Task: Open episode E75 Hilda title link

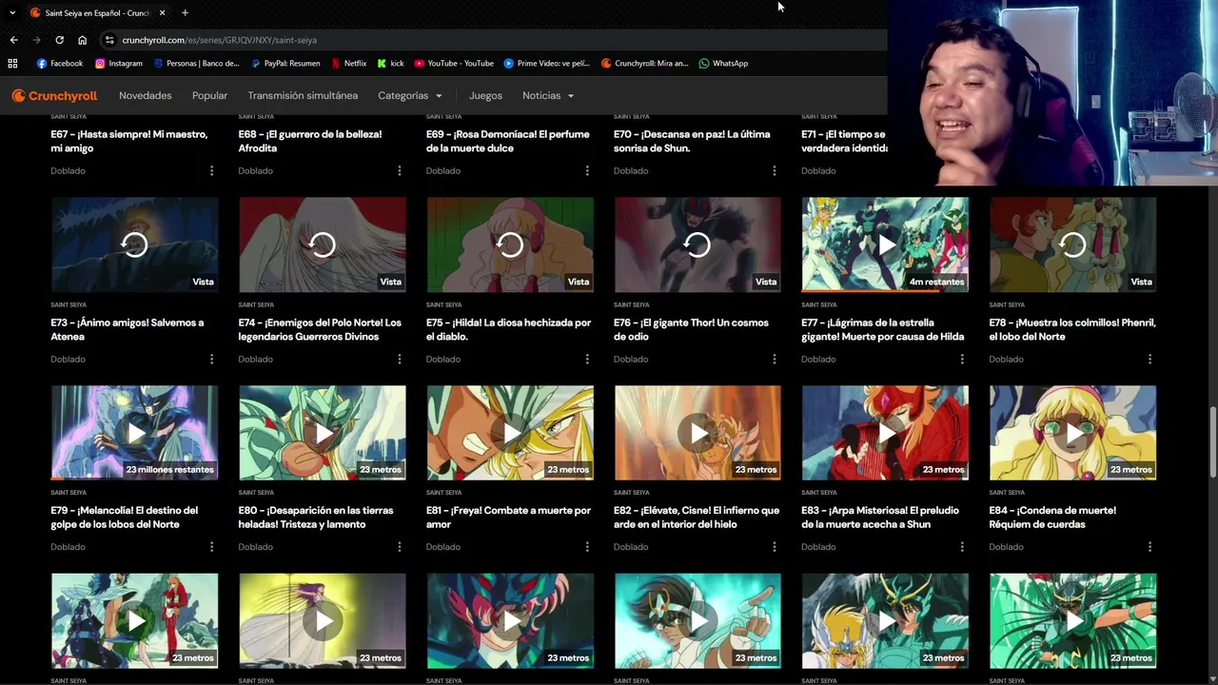Action: (x=508, y=329)
